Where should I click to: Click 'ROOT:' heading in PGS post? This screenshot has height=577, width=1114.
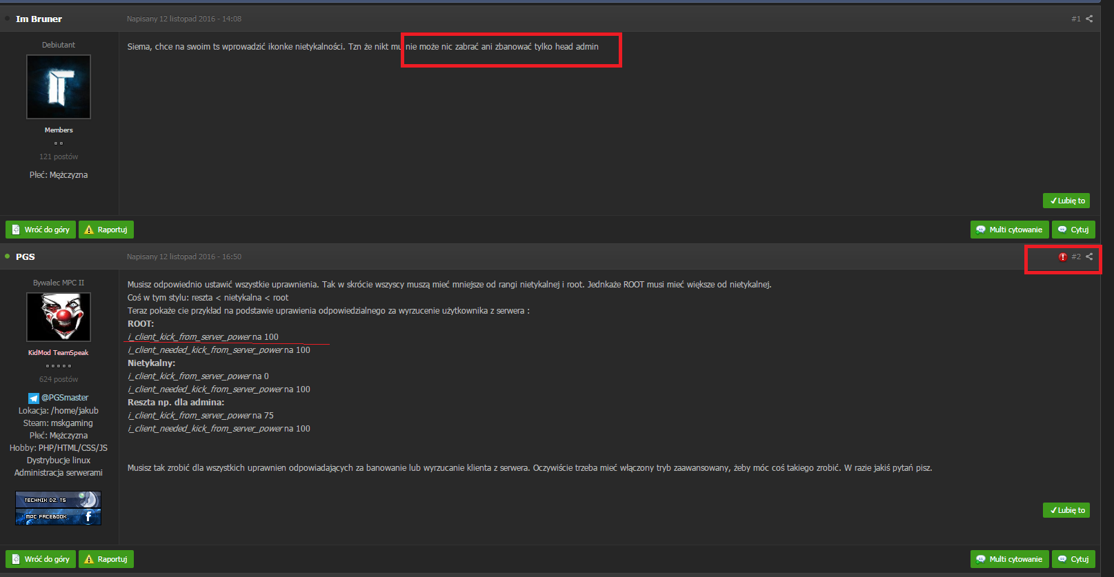click(141, 324)
